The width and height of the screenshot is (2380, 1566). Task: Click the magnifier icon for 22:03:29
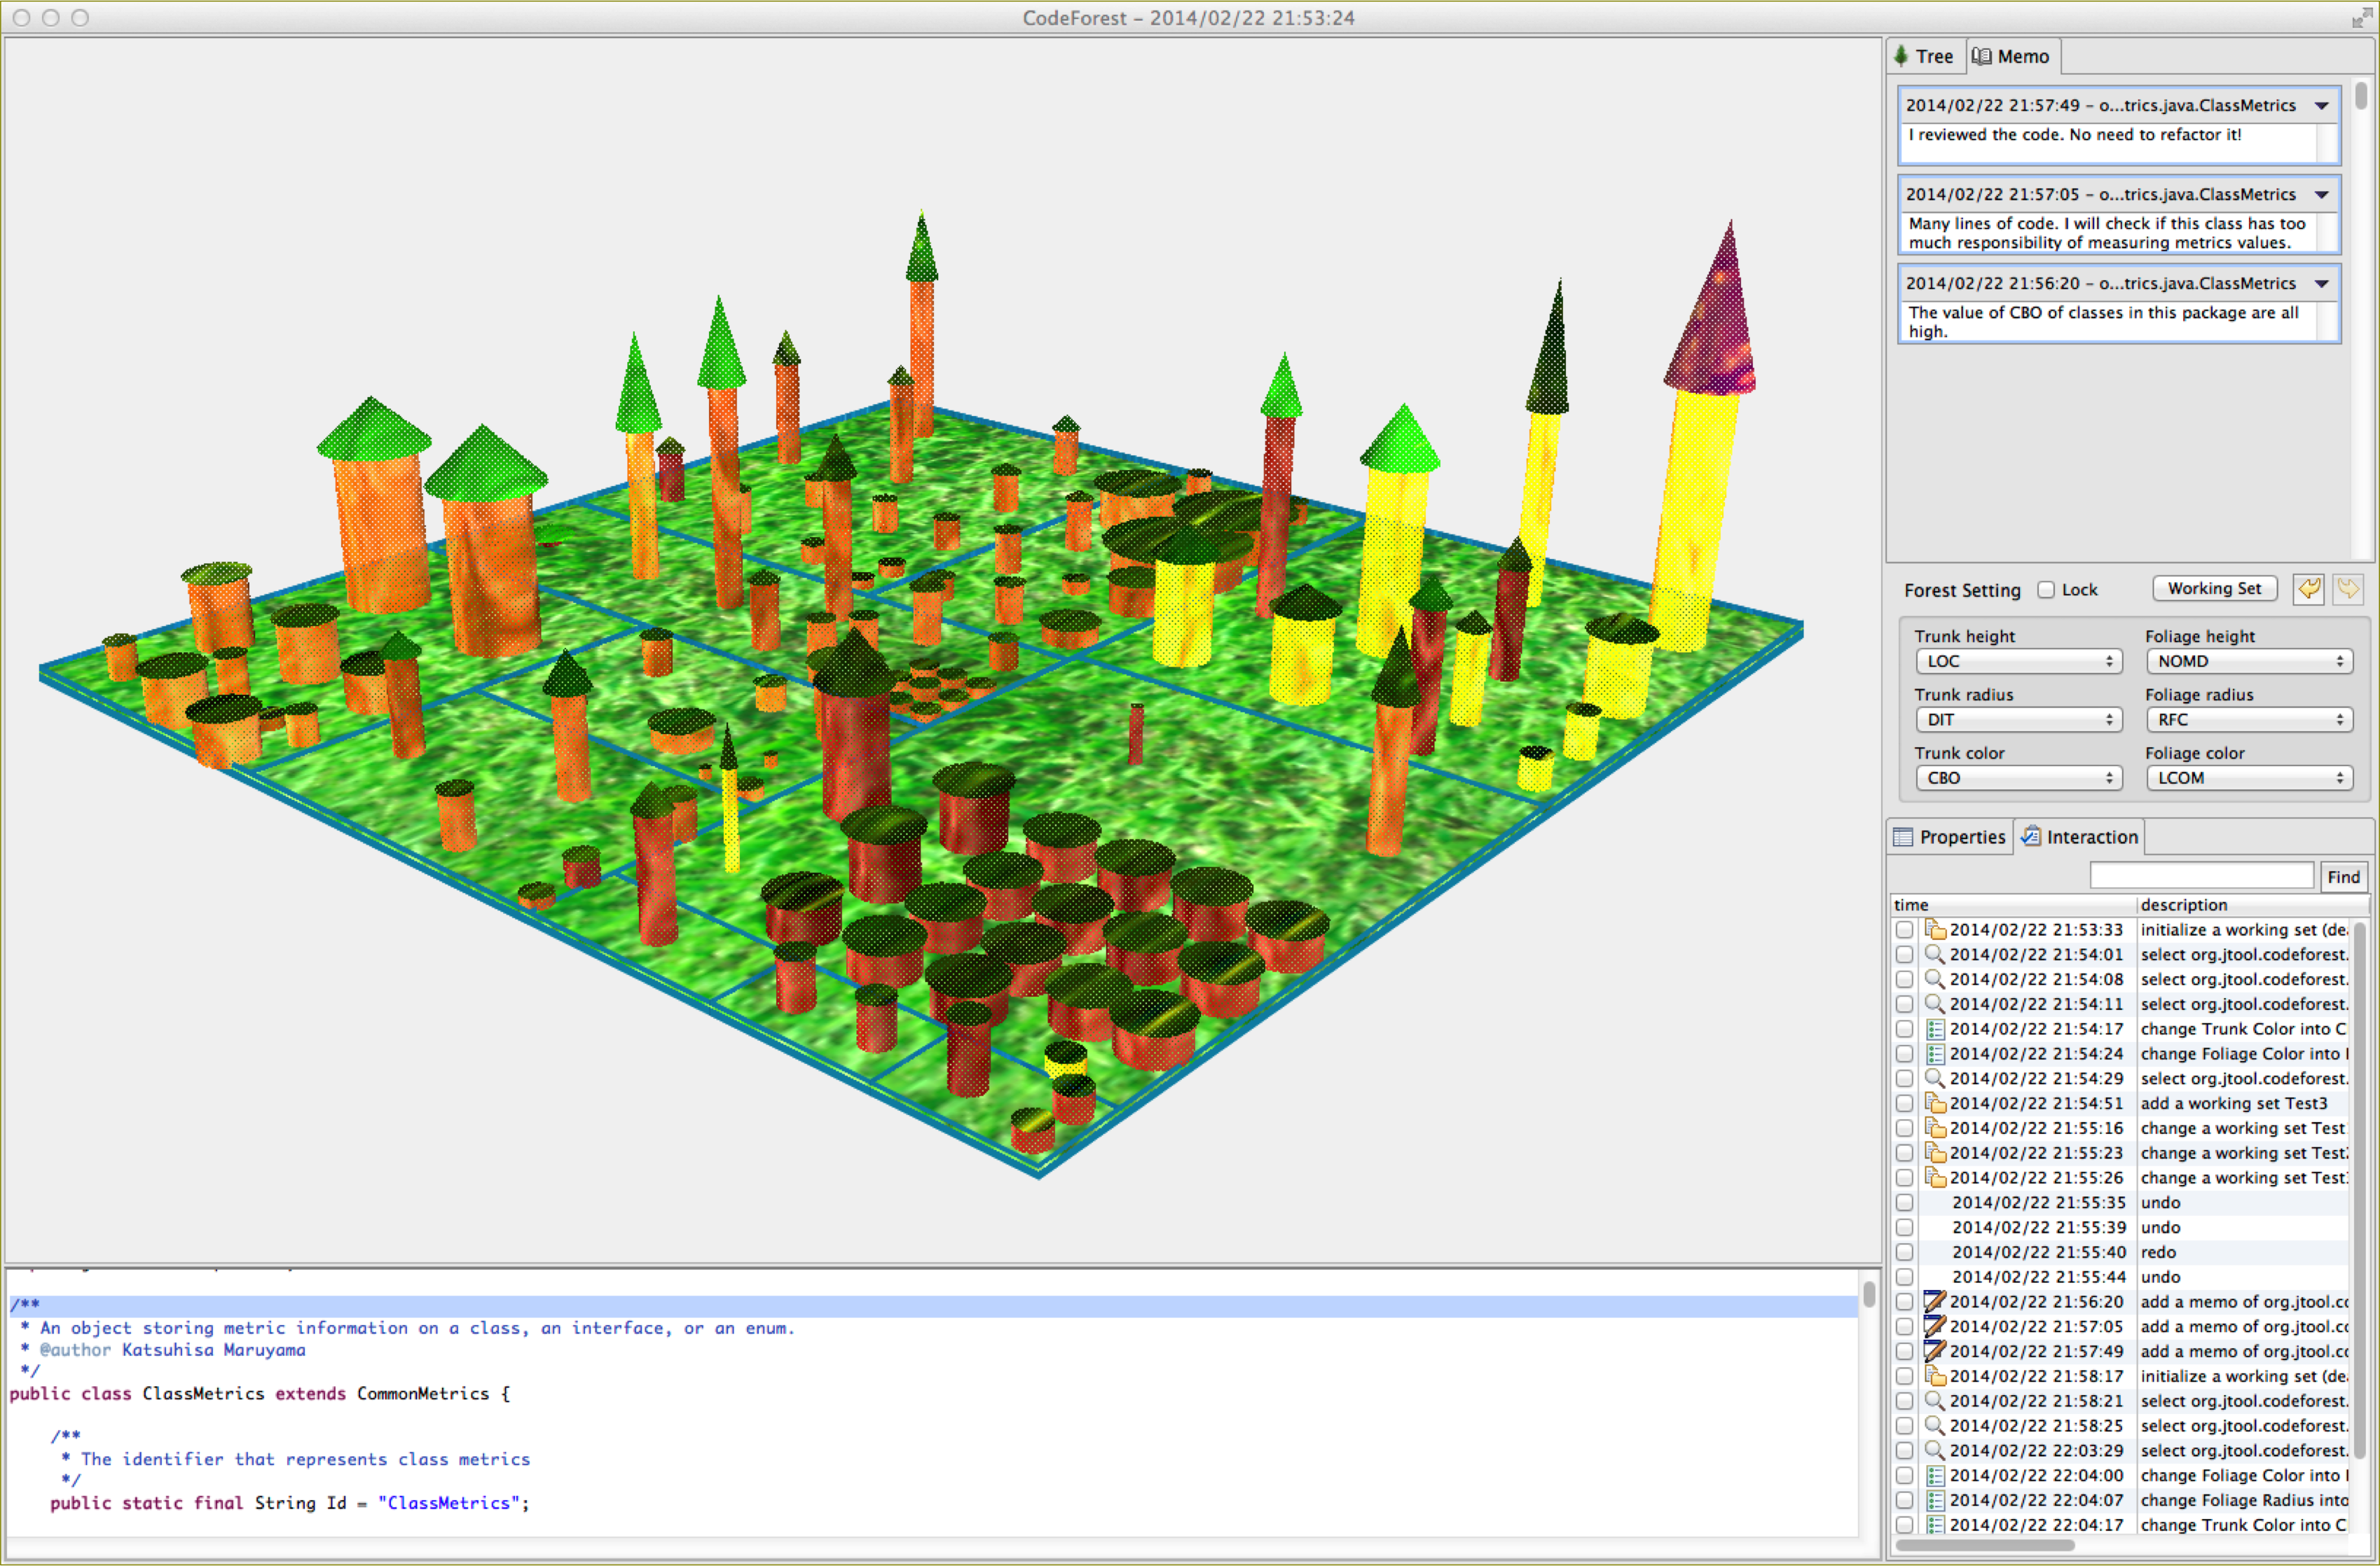[x=1935, y=1450]
